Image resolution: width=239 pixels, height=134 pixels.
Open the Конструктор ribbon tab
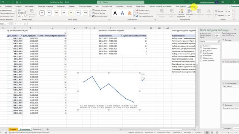click(181, 6)
